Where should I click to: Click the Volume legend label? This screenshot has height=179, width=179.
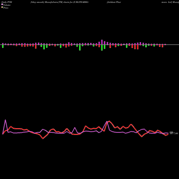pyautogui.click(x=7, y=5)
